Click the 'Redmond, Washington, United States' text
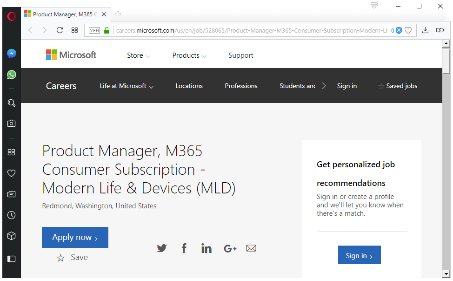Image resolution: width=453 pixels, height=281 pixels. (99, 206)
